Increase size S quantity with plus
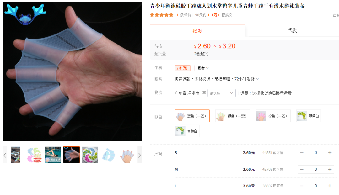Screen dimensions: 339x195 [330, 153]
